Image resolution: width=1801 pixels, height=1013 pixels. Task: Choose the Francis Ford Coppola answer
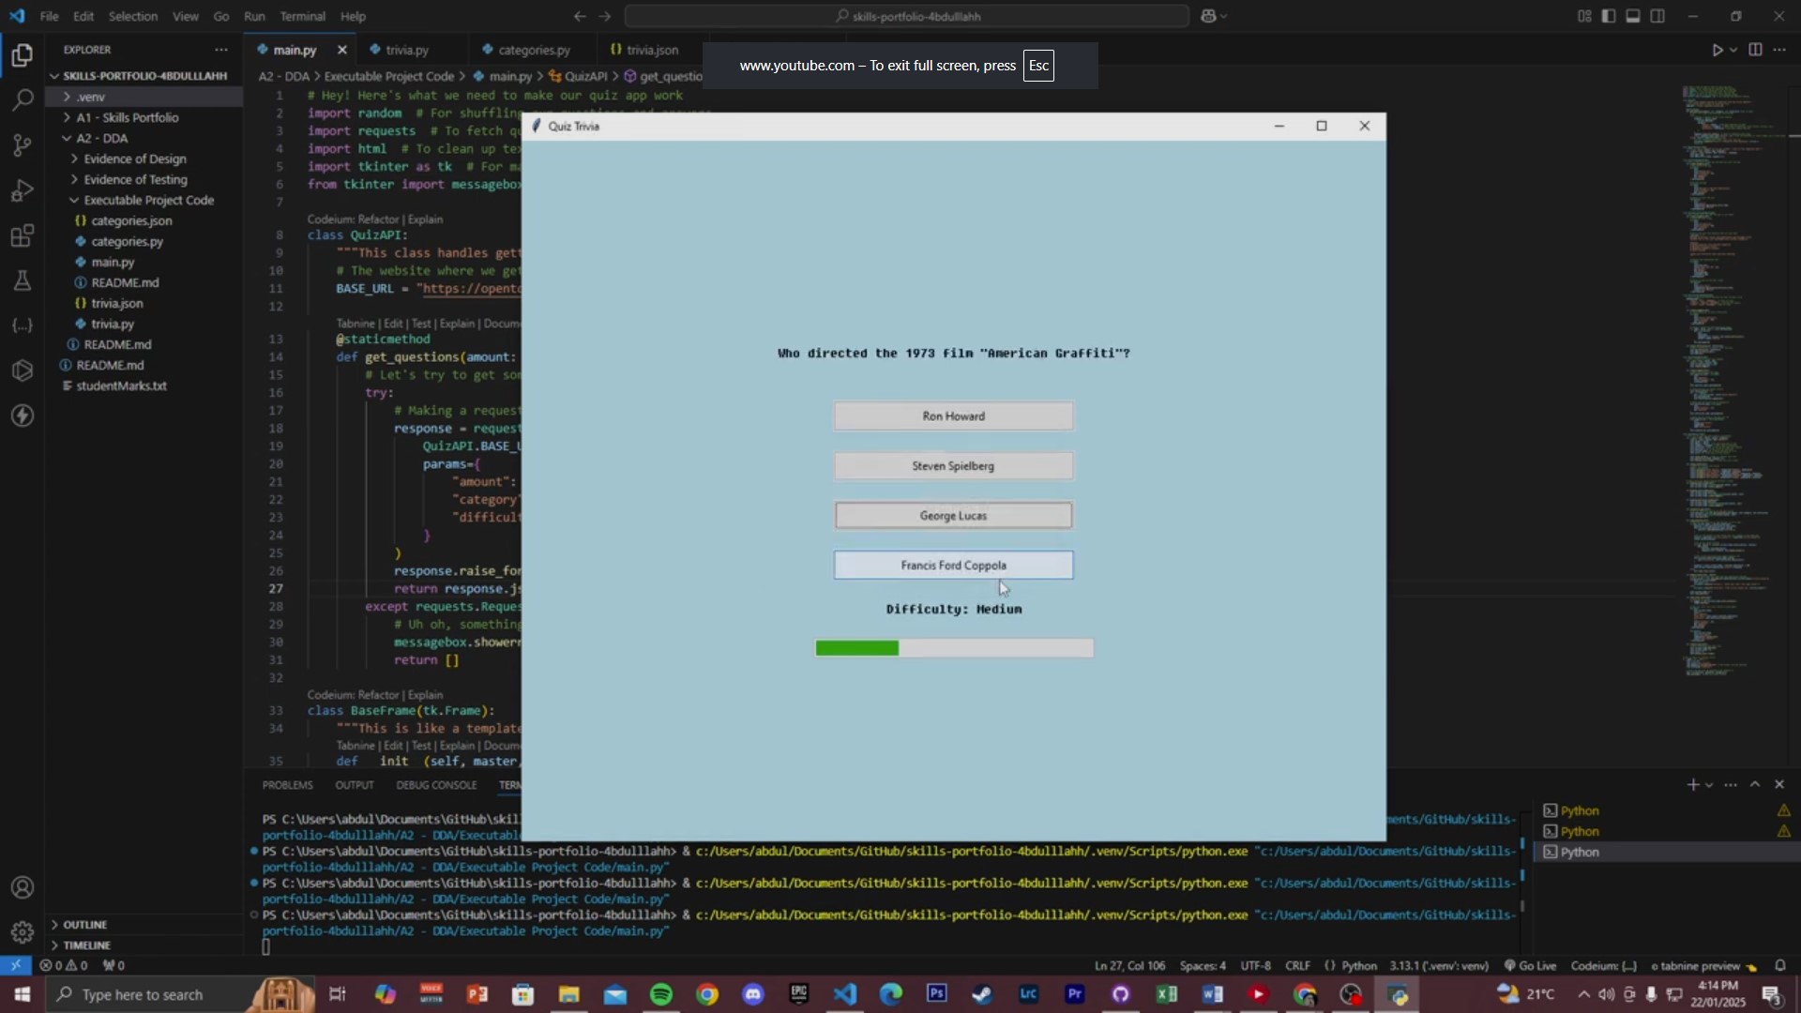point(953,566)
